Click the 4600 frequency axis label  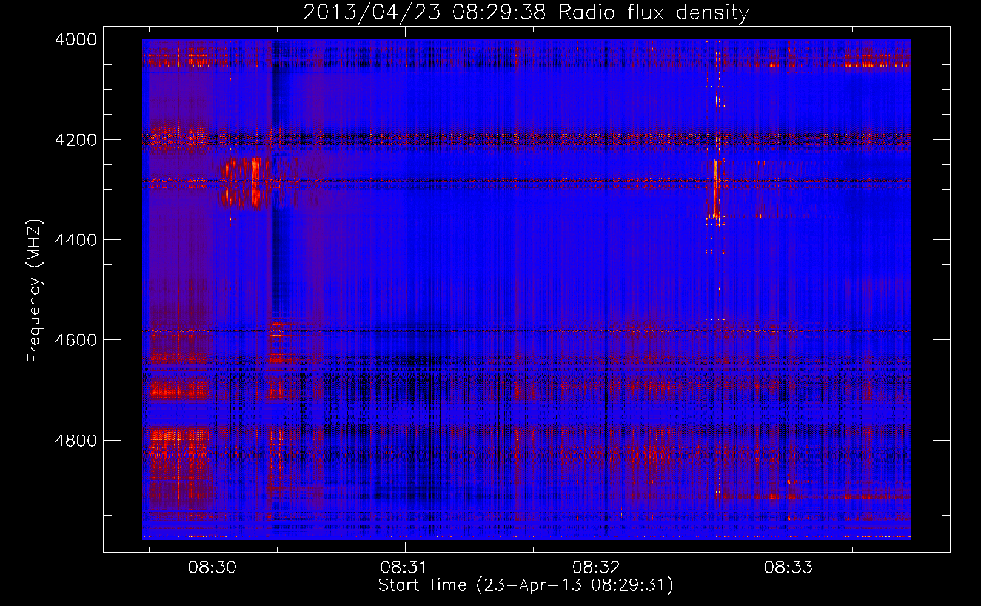76,340
